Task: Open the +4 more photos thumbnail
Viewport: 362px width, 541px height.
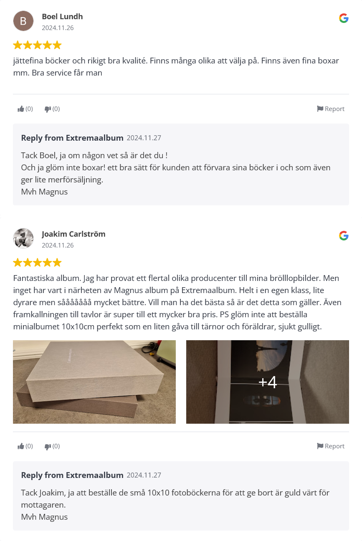Action: pos(268,382)
